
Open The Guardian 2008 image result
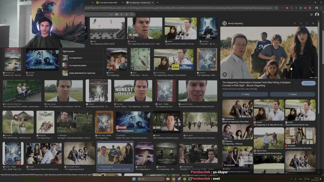[x=173, y=59]
